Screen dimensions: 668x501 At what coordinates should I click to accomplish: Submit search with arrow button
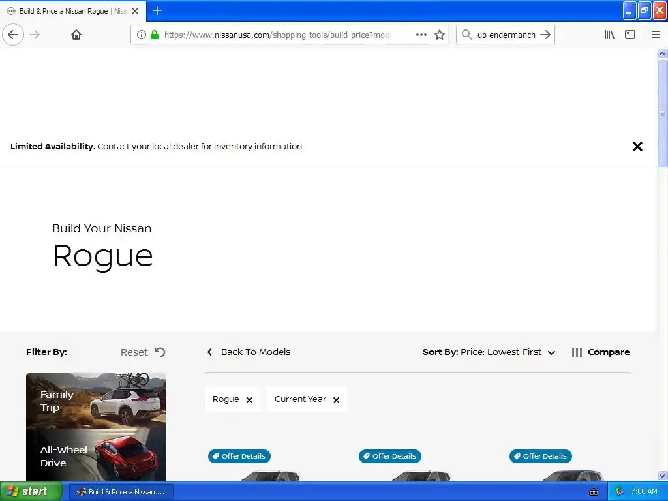click(545, 35)
